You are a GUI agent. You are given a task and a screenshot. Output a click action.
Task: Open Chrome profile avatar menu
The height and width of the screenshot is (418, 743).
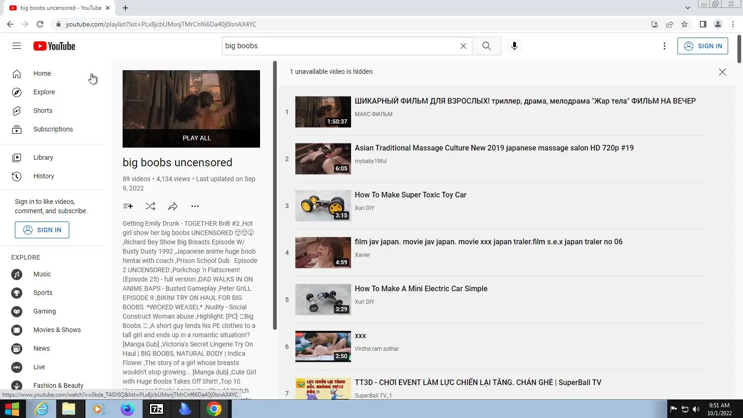point(718,24)
